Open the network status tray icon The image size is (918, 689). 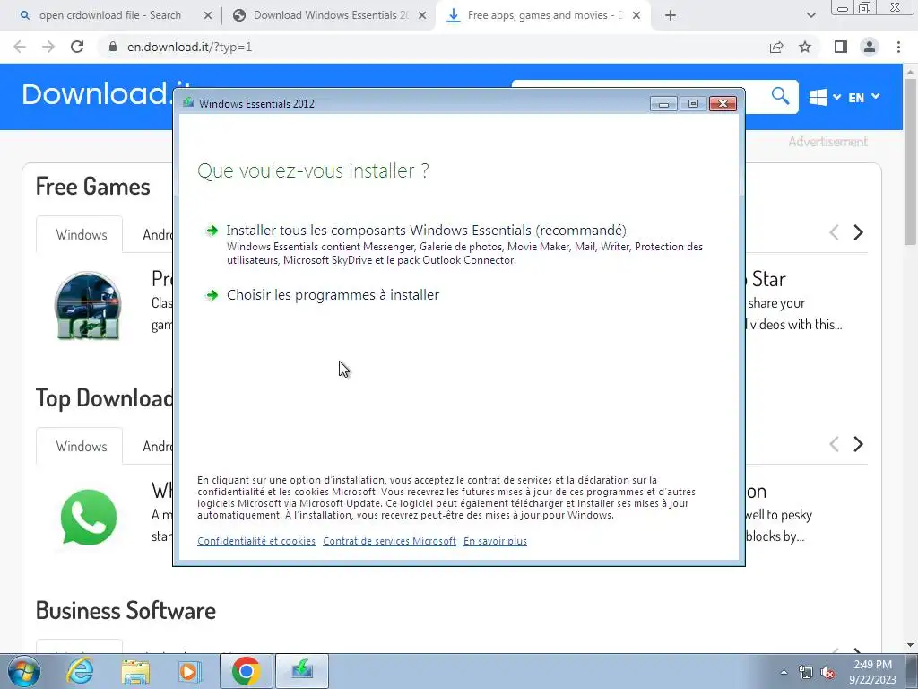click(806, 672)
